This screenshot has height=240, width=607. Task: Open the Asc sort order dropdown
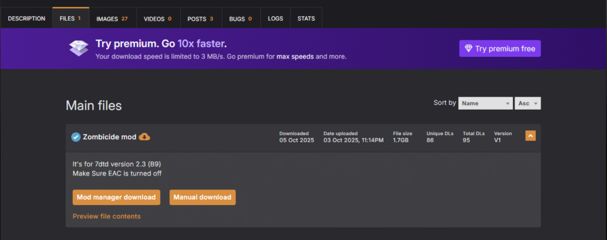point(528,103)
